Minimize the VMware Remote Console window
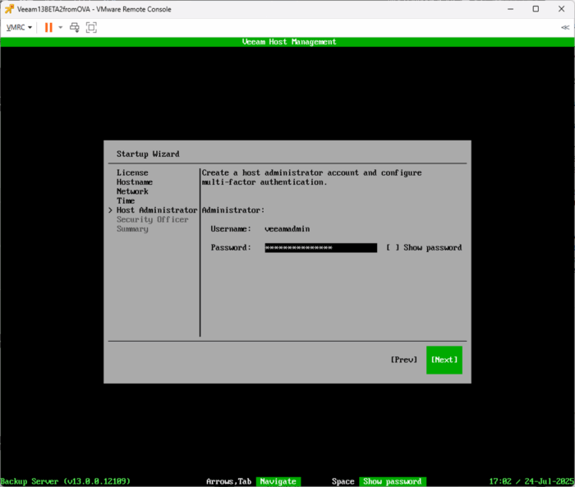The image size is (575, 487). [510, 9]
